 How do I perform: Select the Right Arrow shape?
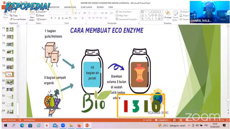(152, 15)
